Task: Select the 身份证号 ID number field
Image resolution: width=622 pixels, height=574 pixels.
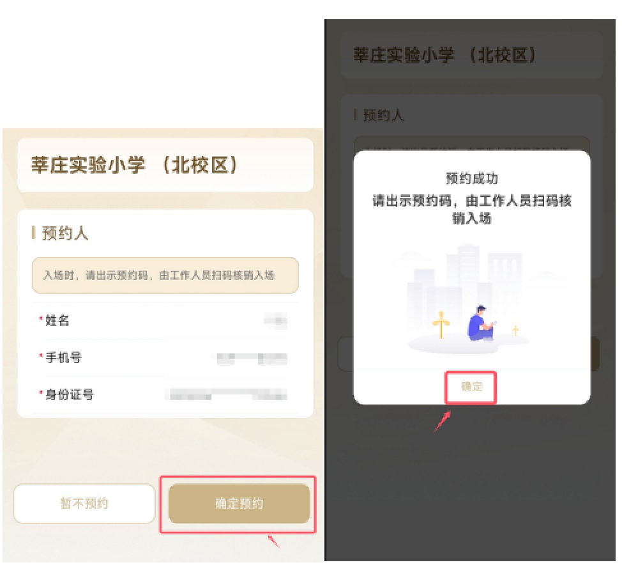Action: pos(165,394)
